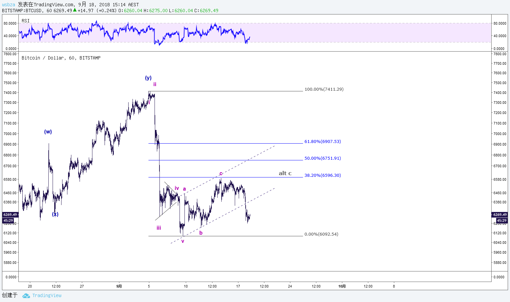
Task: Click the blue (x) wave label
Action: click(55, 214)
